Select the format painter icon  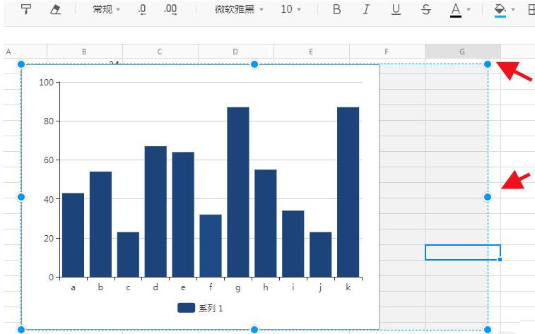pos(26,9)
